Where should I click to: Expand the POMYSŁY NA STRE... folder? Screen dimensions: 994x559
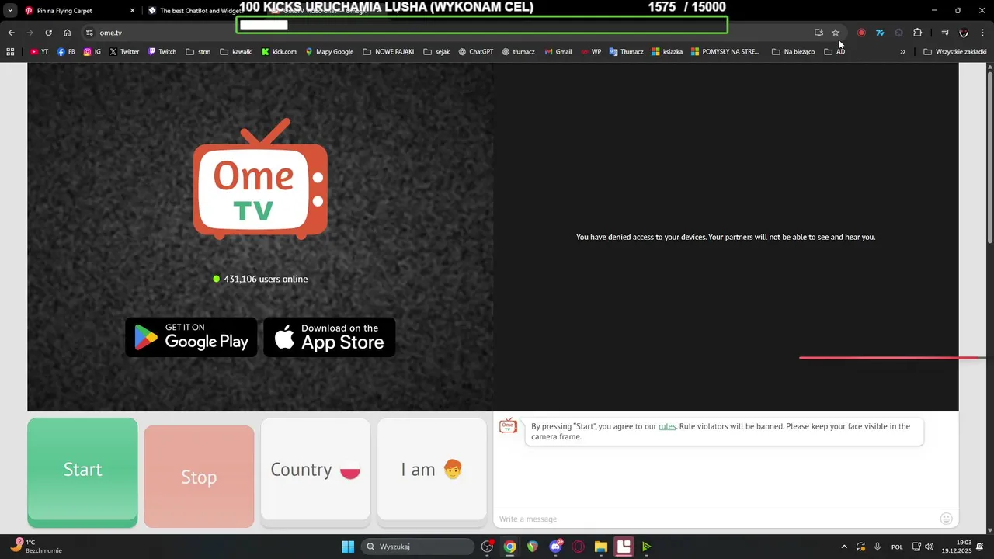click(725, 52)
